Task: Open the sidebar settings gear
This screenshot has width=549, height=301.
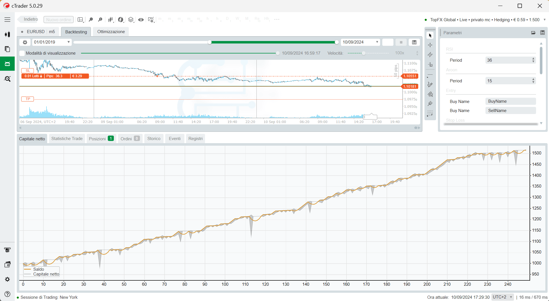Action: pos(7,279)
